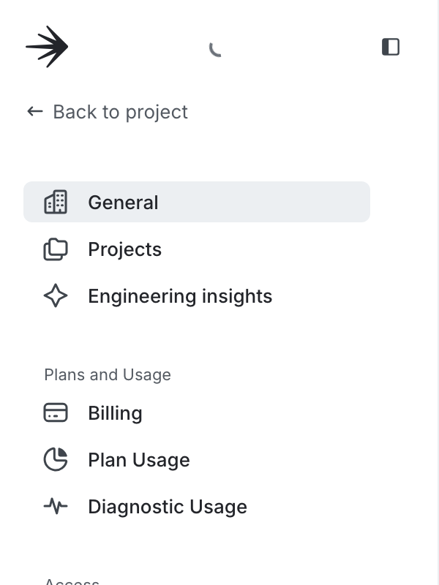This screenshot has height=585, width=439.
Task: Click the Plans and Usage section heading
Action: [107, 374]
